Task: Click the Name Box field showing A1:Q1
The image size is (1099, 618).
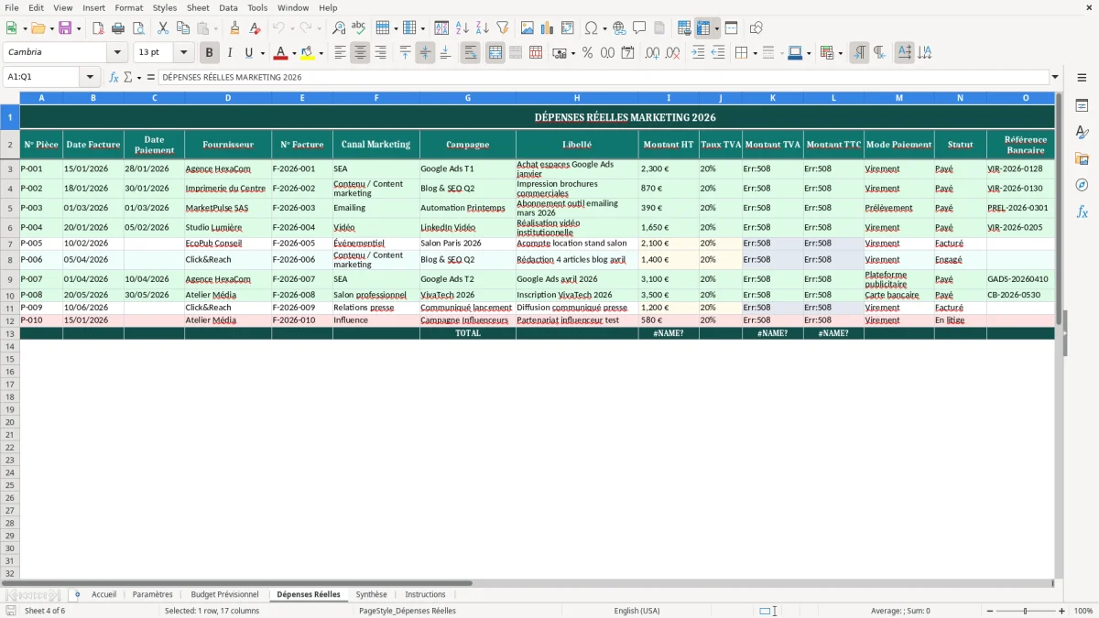Action: coord(42,77)
